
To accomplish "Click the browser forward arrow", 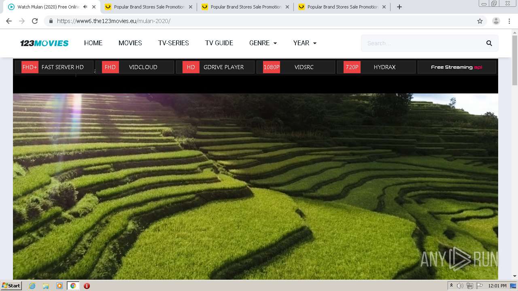I will (x=22, y=21).
